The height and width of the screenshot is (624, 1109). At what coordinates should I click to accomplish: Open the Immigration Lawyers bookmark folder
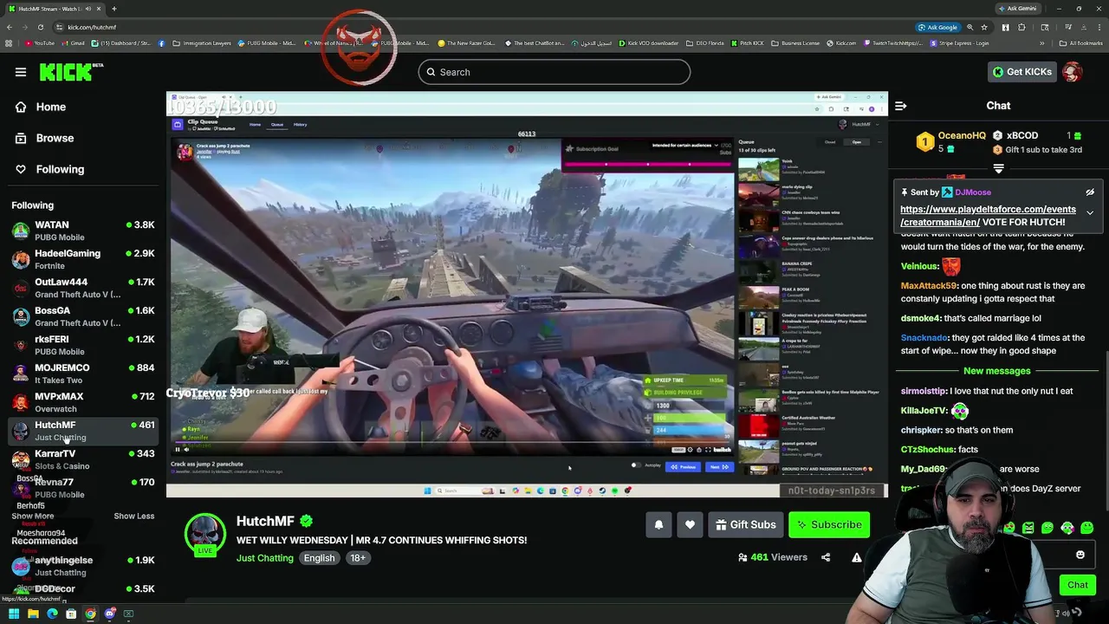(x=202, y=43)
